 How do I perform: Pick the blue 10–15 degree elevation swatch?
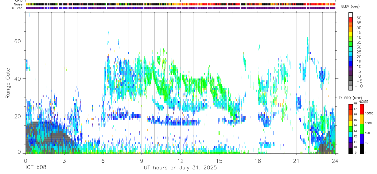351,64
